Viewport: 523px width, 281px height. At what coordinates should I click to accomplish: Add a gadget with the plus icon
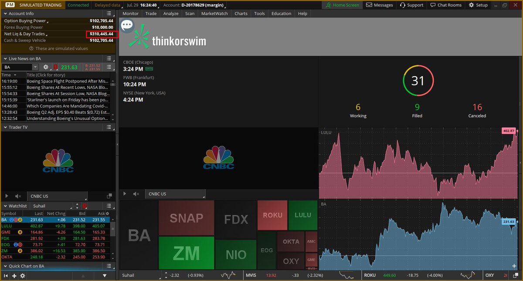[14, 276]
